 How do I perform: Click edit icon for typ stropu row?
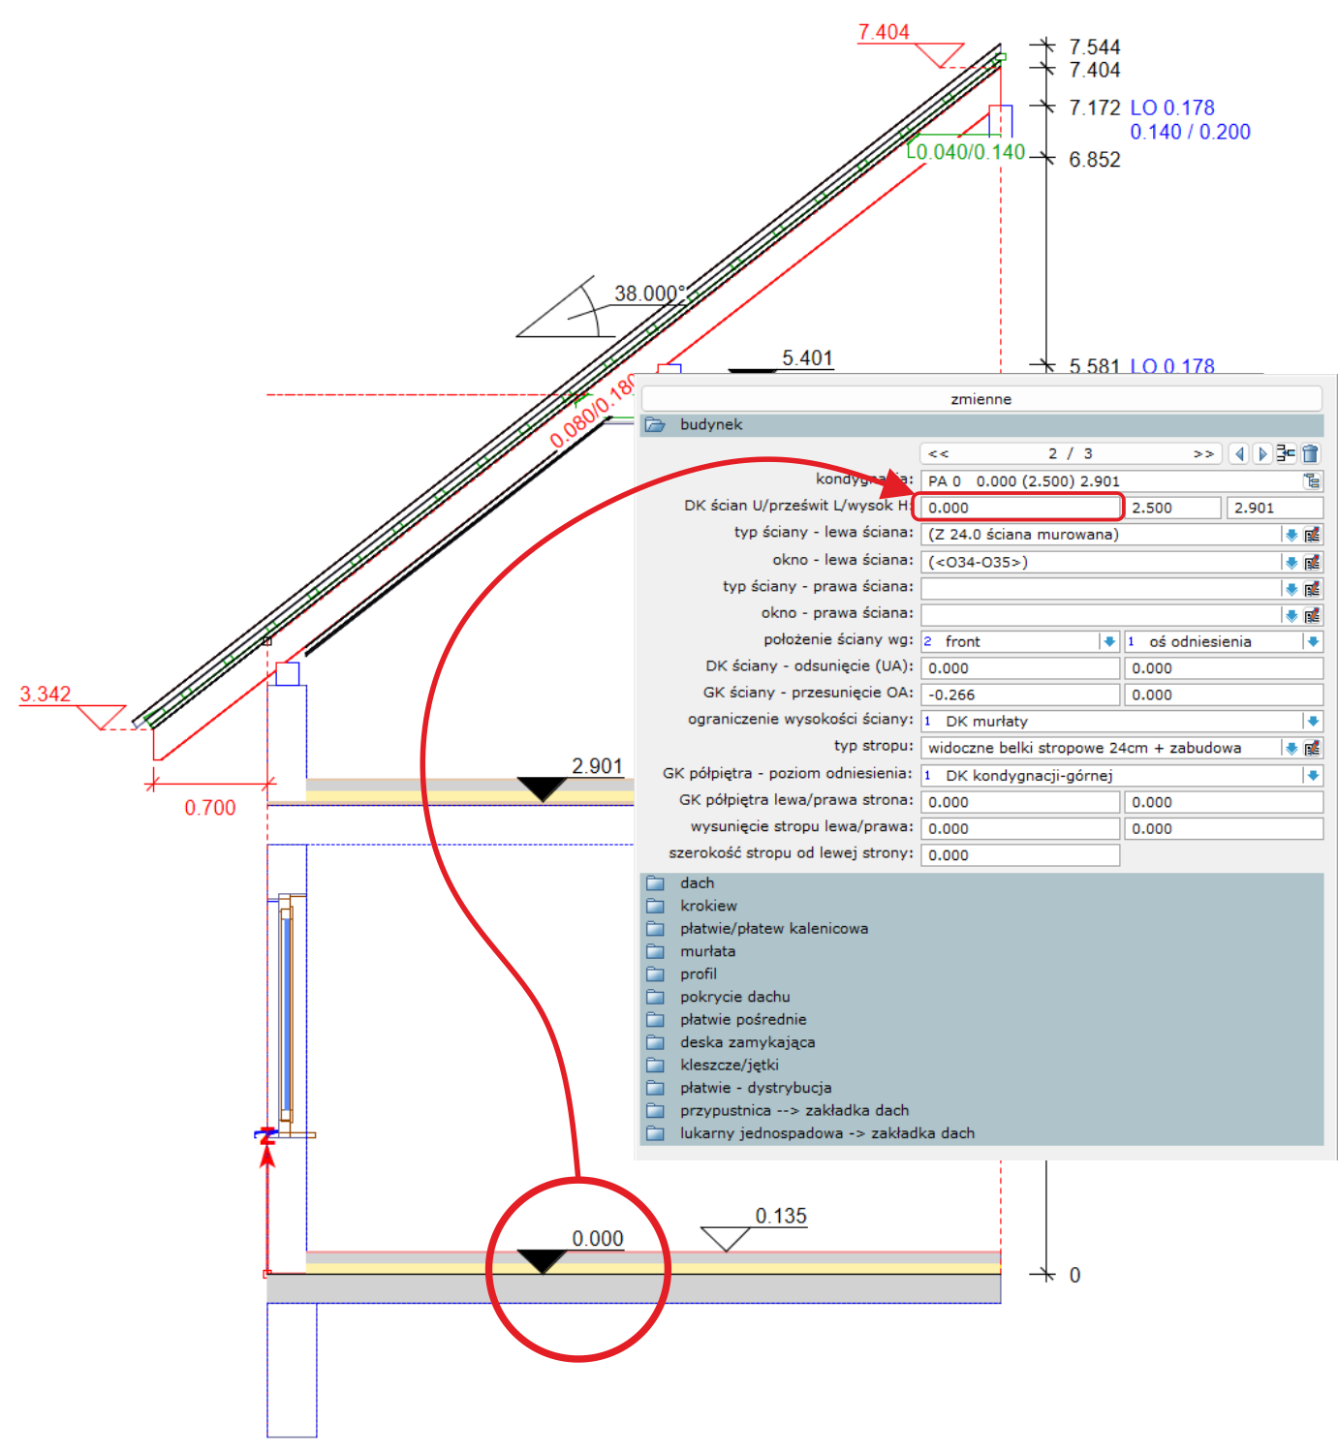coord(1312,748)
